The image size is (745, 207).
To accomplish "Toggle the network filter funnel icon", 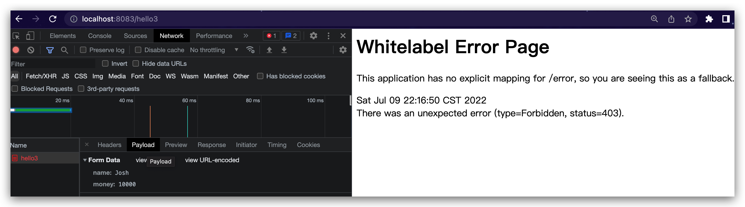I will coord(50,50).
